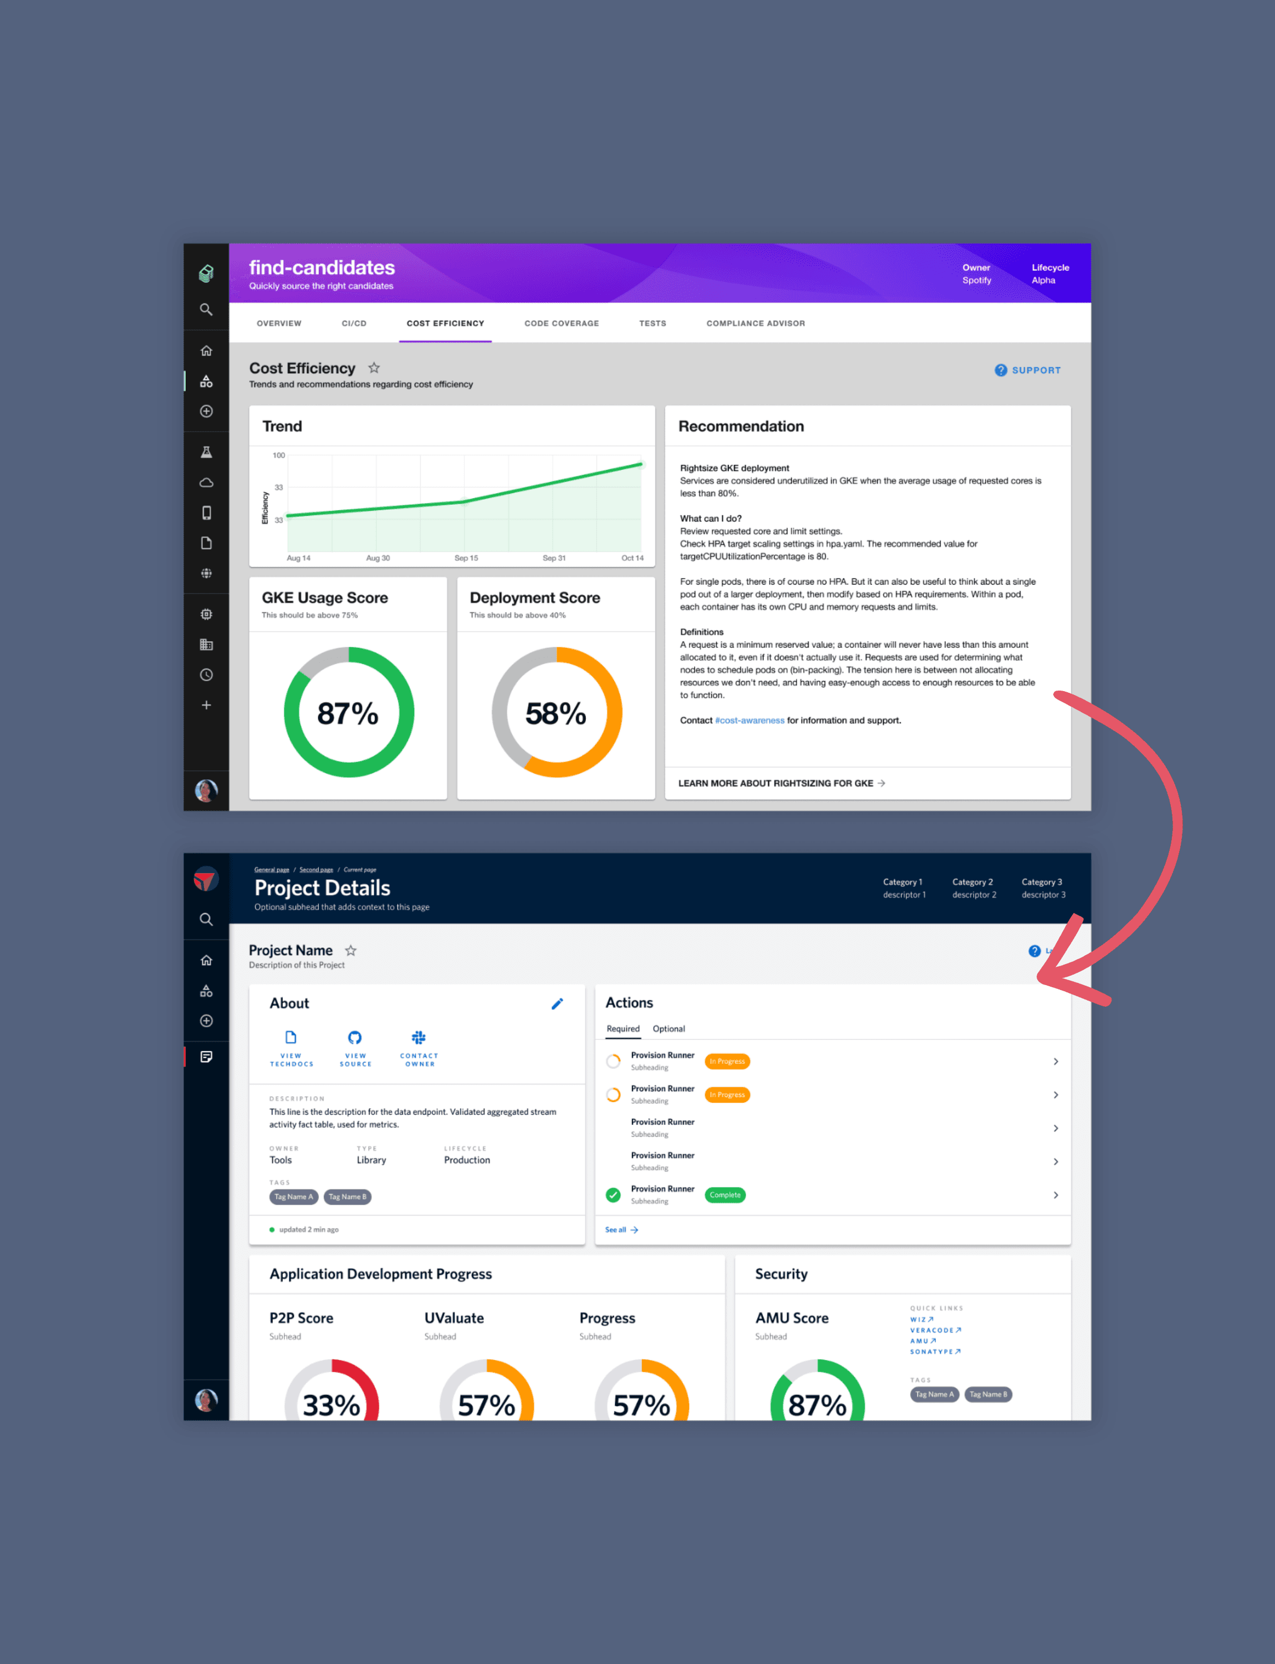The width and height of the screenshot is (1275, 1664).
Task: Open the #cost-awareness channel link
Action: point(749,720)
